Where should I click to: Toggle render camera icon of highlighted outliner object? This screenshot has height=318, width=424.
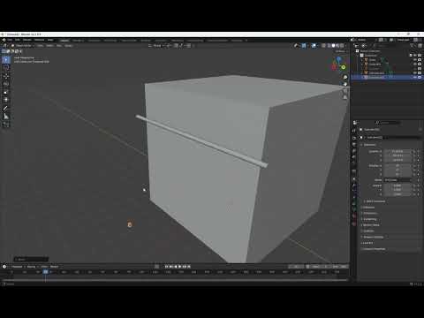[420, 77]
